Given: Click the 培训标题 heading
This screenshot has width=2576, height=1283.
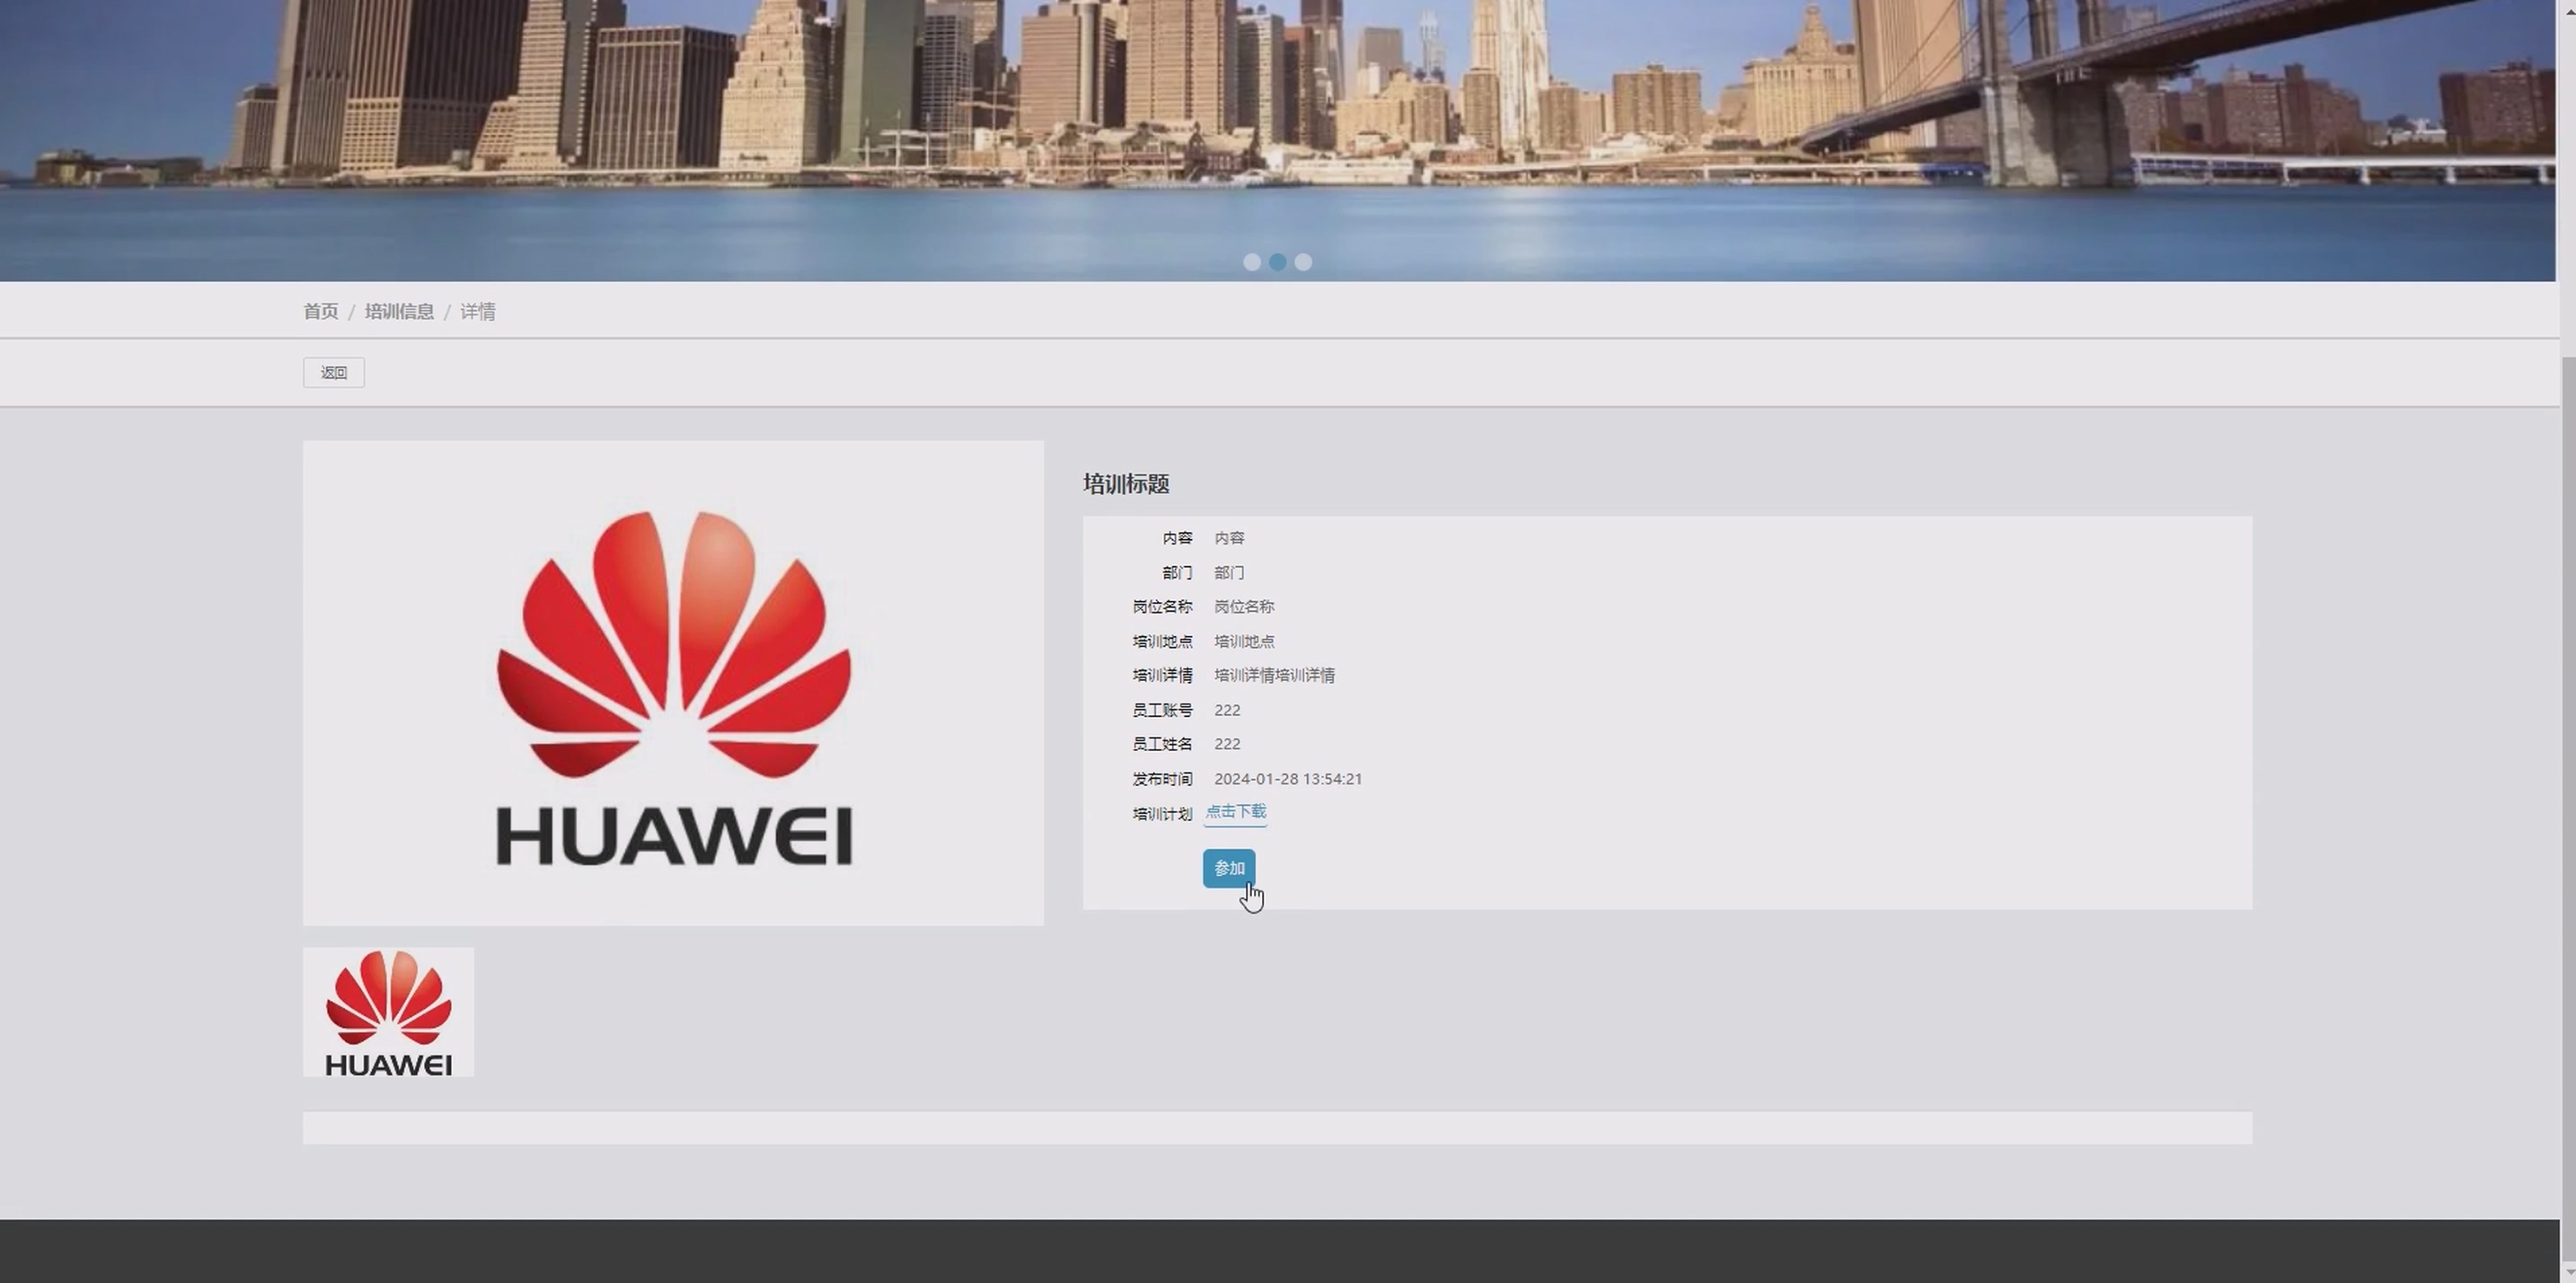Looking at the screenshot, I should pyautogui.click(x=1126, y=484).
